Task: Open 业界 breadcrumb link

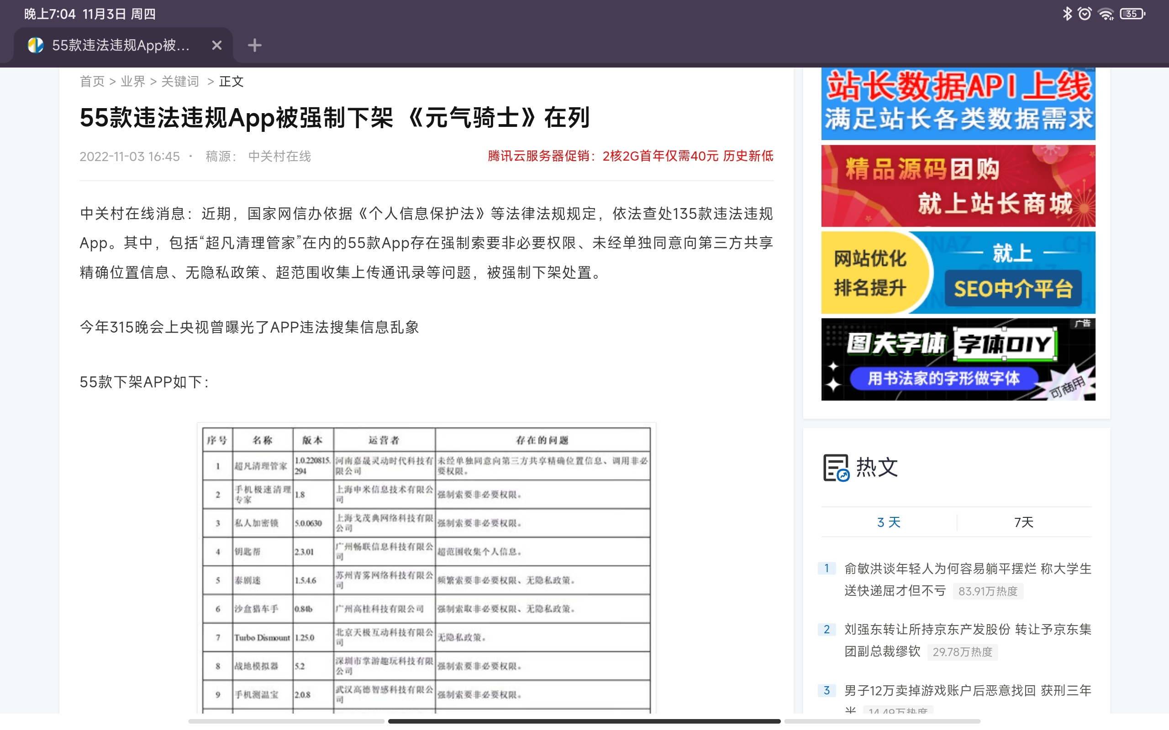Action: click(x=132, y=81)
